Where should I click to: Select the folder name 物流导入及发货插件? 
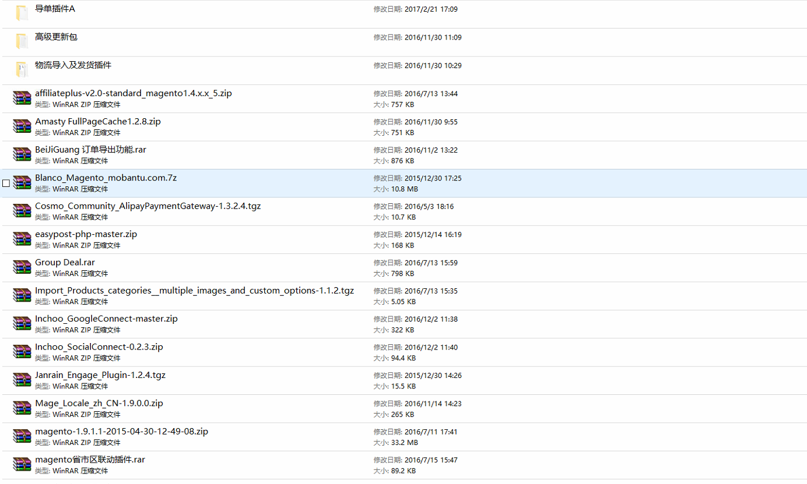(73, 65)
